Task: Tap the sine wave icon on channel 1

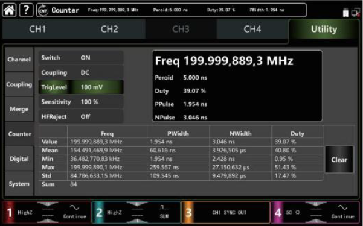Action: 74,207
